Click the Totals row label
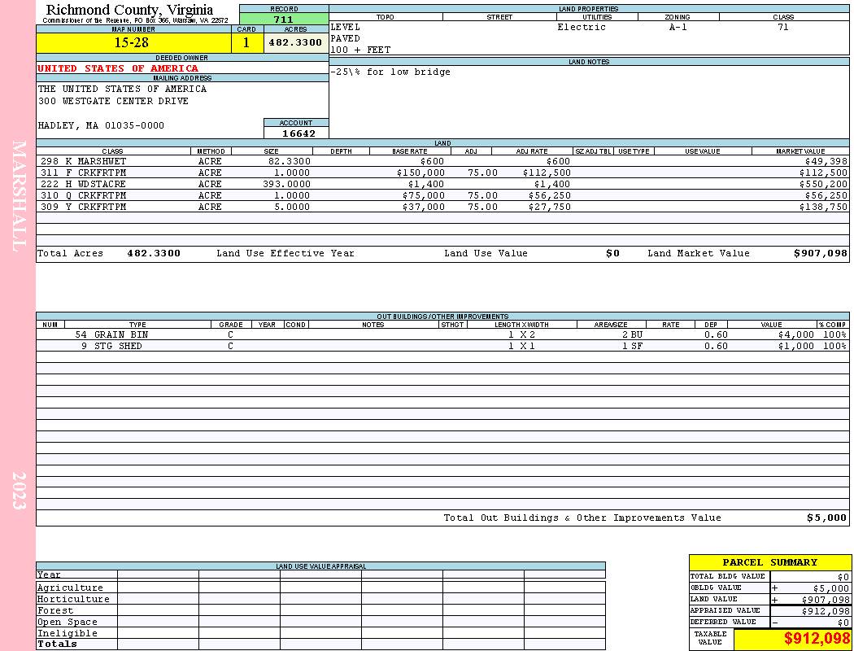This screenshot has height=651, width=854. click(x=57, y=644)
